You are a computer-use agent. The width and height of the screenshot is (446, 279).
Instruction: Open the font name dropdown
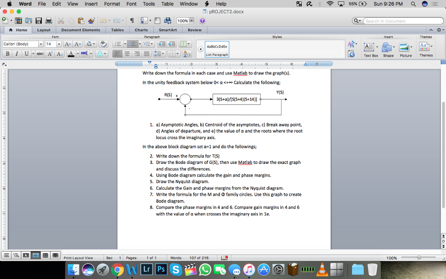[41, 44]
